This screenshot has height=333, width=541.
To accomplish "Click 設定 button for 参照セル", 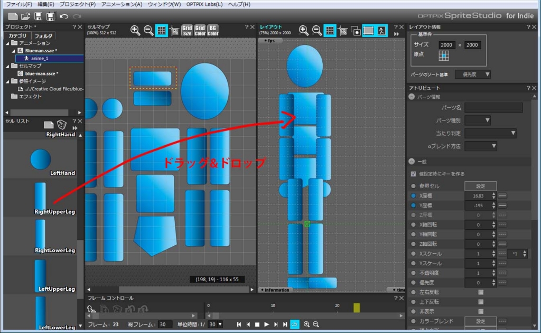I will coord(480,186).
